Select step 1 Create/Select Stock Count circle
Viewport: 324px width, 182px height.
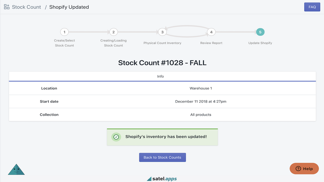pyautogui.click(x=64, y=32)
